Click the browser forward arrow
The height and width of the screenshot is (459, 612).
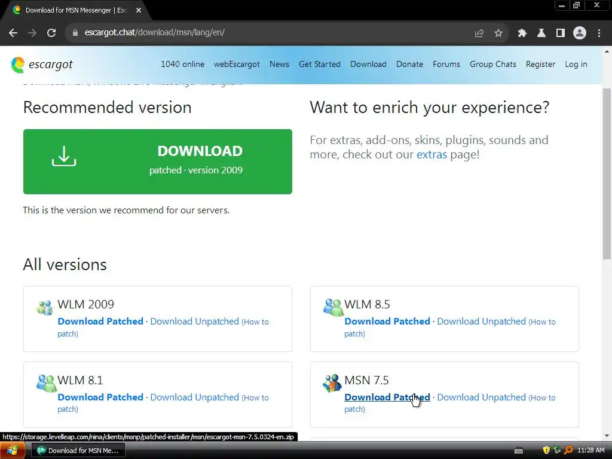point(32,33)
